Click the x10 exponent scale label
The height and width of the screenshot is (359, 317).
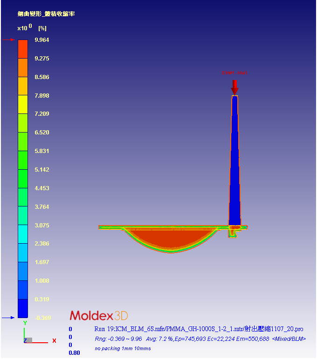25,27
